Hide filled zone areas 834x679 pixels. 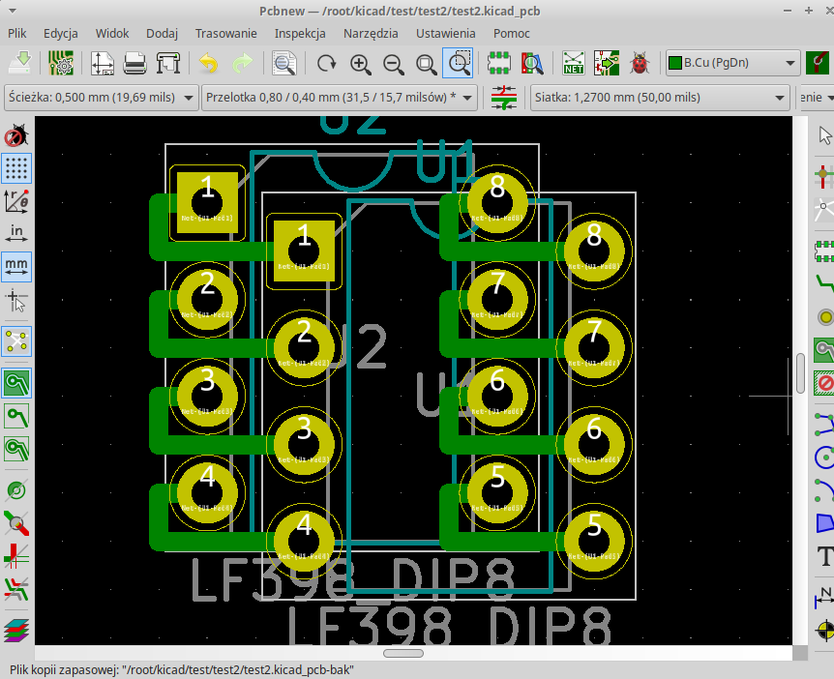16,416
